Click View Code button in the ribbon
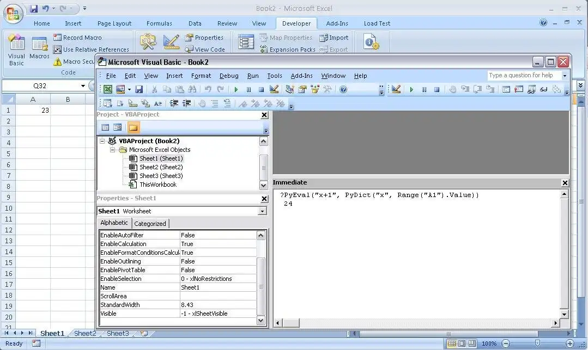 (x=205, y=50)
